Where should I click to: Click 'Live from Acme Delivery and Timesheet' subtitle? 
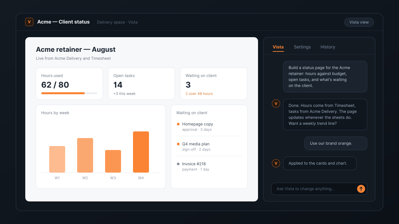[x=73, y=58]
